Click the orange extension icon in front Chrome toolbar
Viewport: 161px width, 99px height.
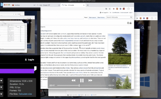click(x=117, y=9)
